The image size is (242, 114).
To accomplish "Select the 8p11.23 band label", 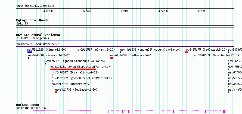I will tap(22, 23).
